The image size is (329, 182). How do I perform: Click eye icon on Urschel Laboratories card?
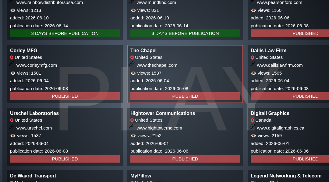tap(13, 136)
